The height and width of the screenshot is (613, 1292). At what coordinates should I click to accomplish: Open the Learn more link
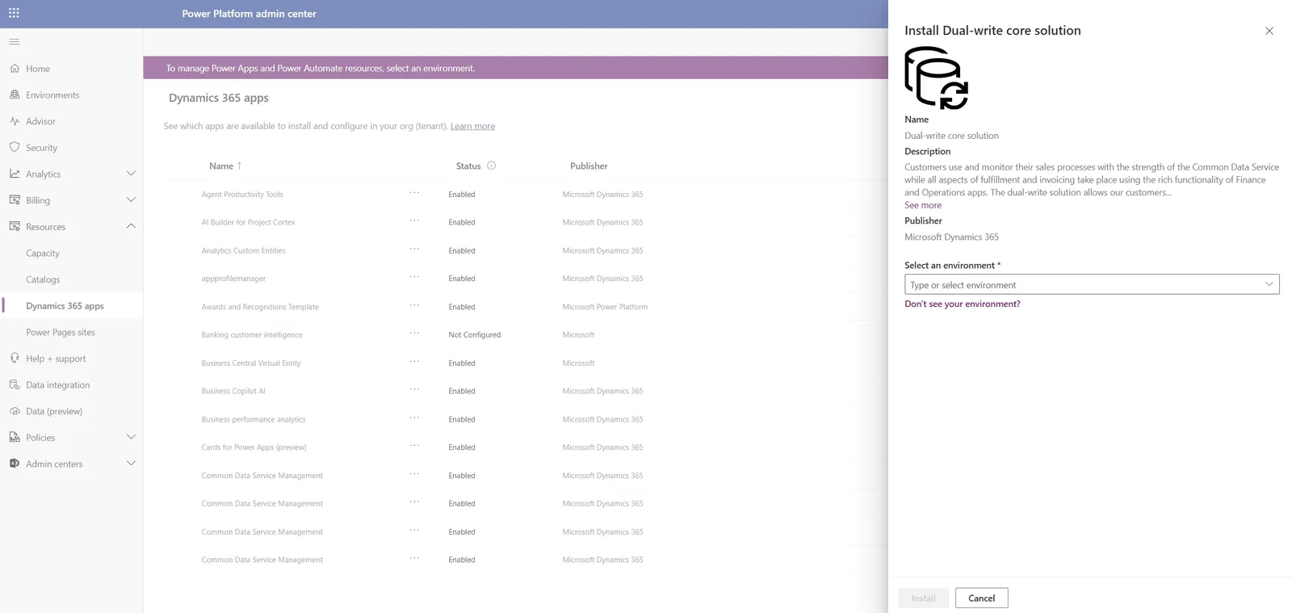click(472, 126)
